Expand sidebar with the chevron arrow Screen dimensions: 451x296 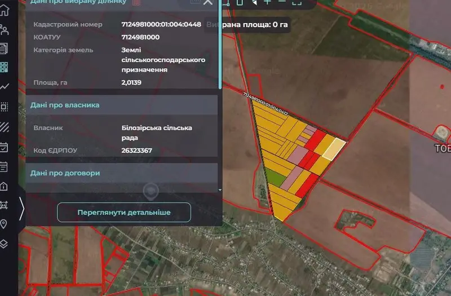[x=22, y=209]
